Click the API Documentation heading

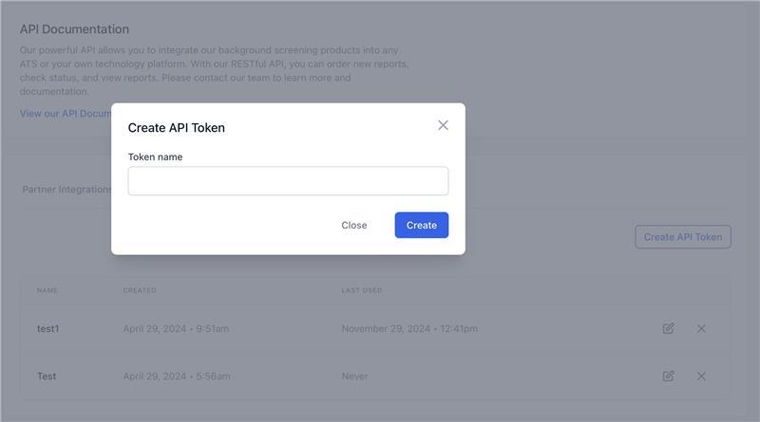pos(74,29)
